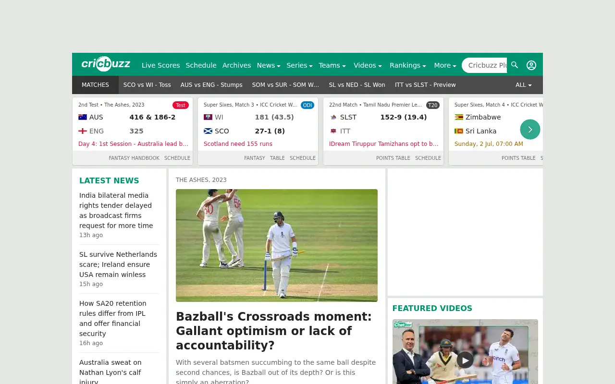Open SOM vs SUR match link

click(x=285, y=85)
